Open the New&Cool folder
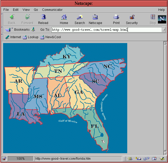 click(51, 37)
